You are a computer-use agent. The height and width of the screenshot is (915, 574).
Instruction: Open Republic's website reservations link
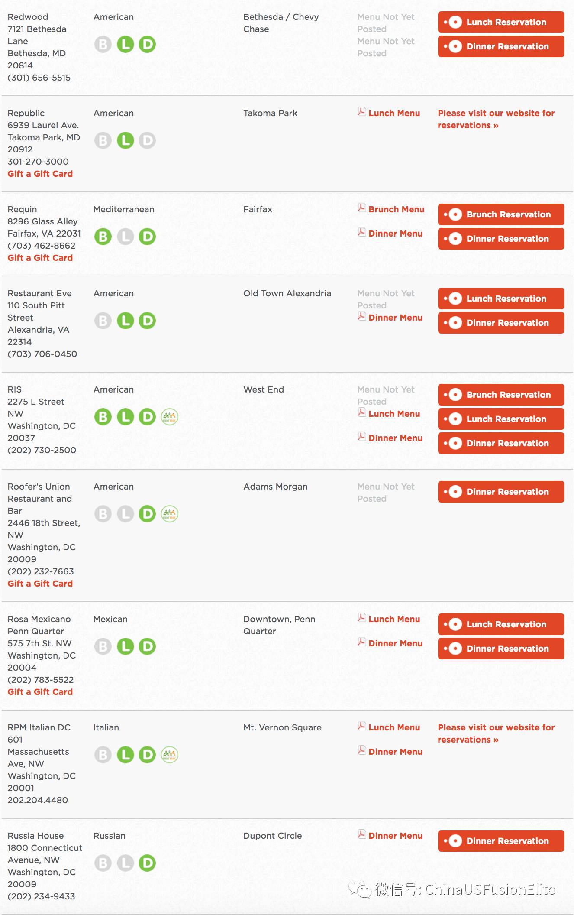click(496, 119)
